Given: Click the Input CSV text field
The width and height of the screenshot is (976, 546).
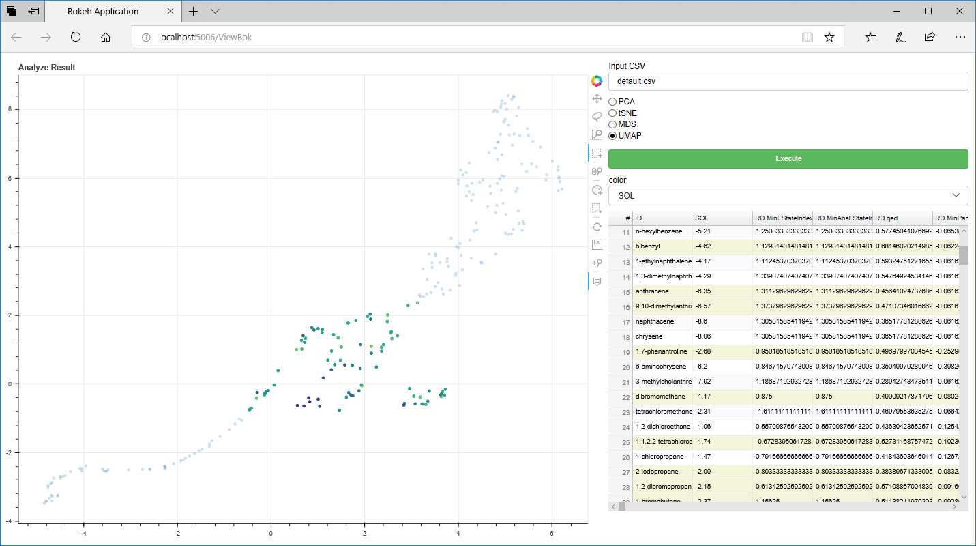Looking at the screenshot, I should [x=788, y=81].
